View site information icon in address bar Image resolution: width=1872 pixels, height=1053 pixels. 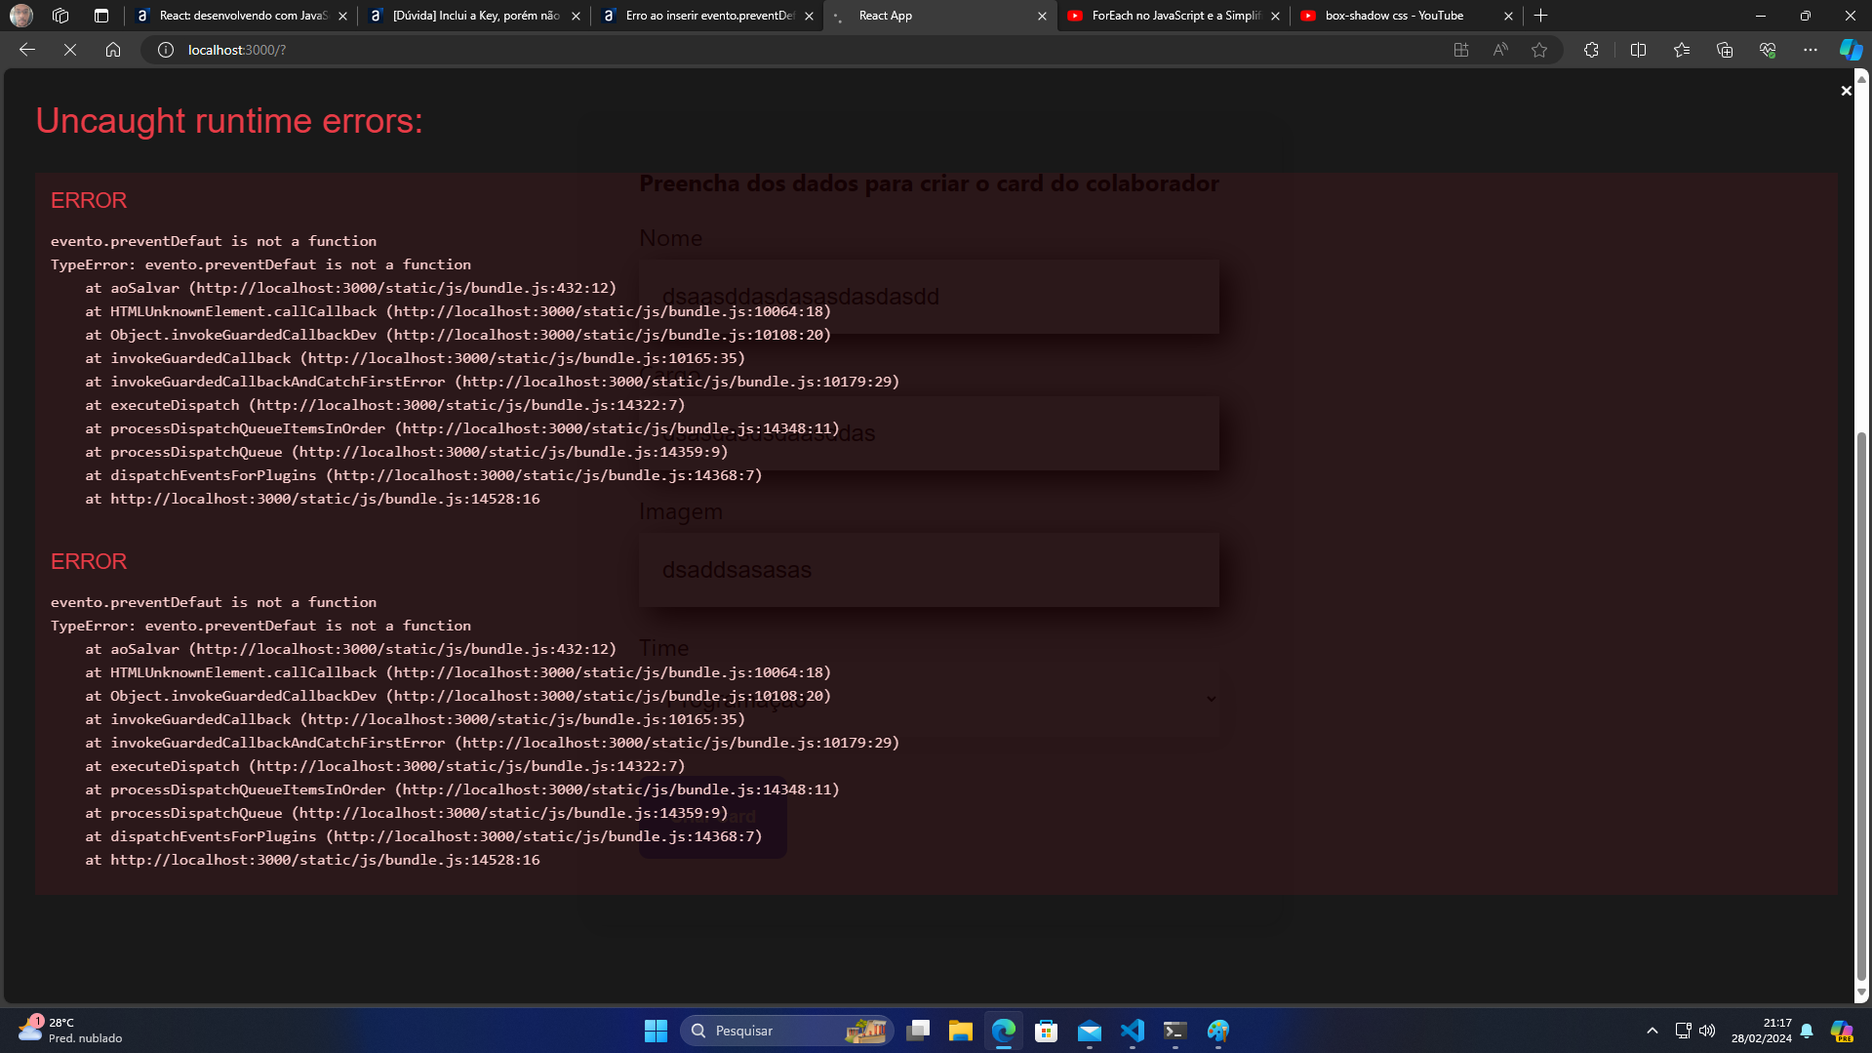click(166, 50)
